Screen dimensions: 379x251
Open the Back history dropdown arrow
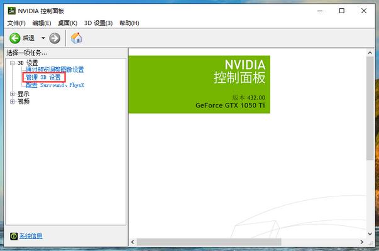(43, 39)
